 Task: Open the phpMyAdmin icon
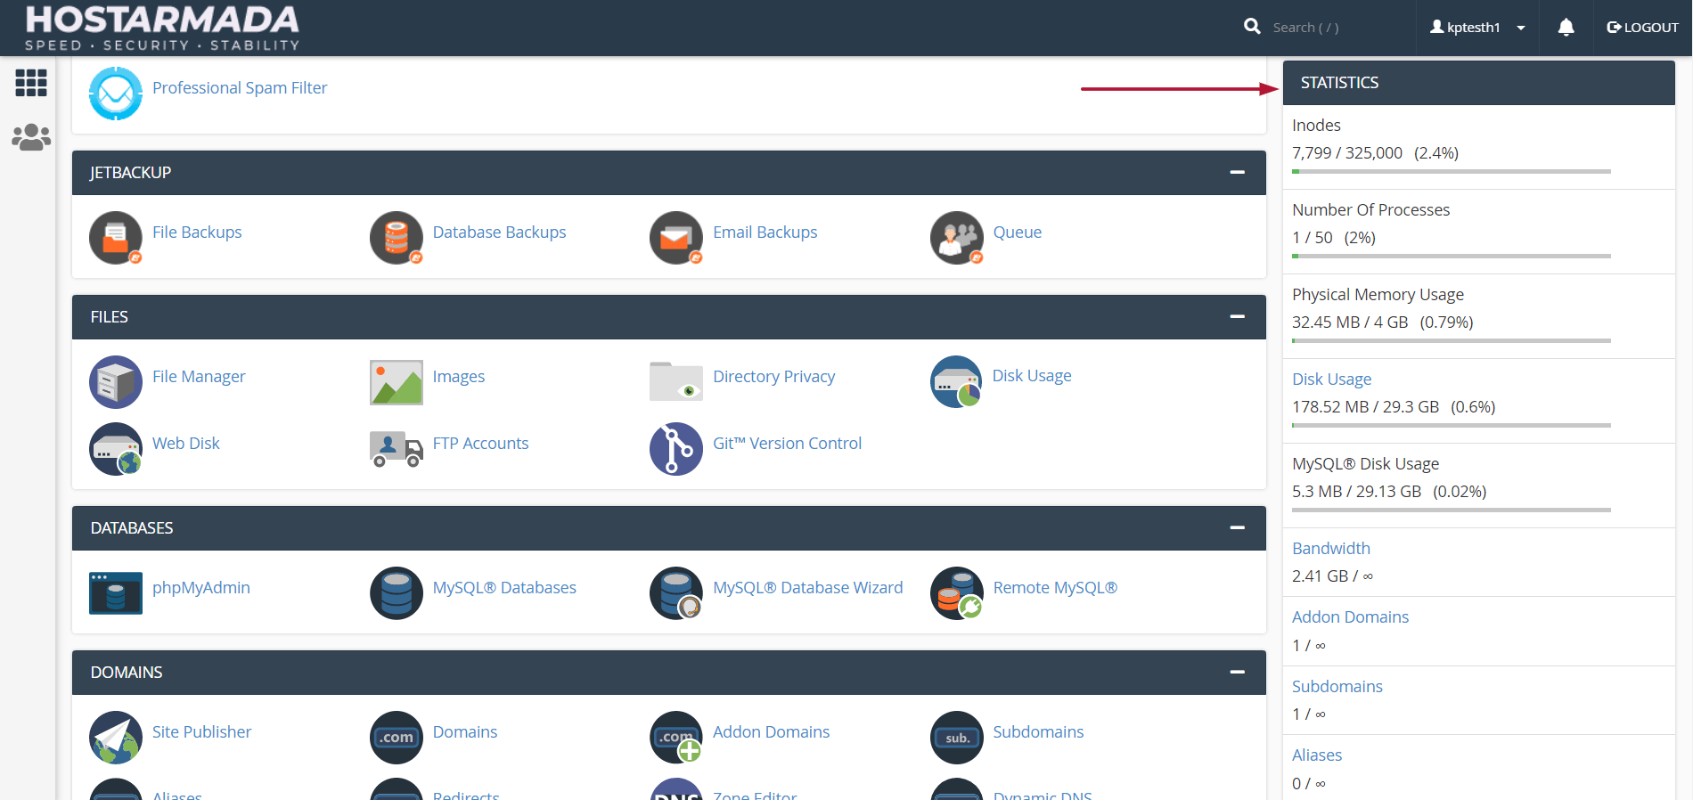[x=116, y=592]
